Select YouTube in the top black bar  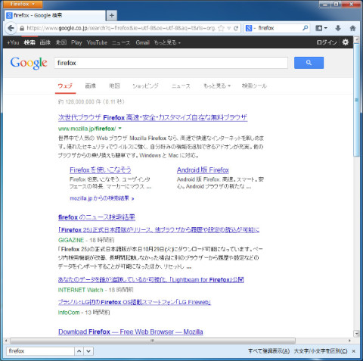97,42
